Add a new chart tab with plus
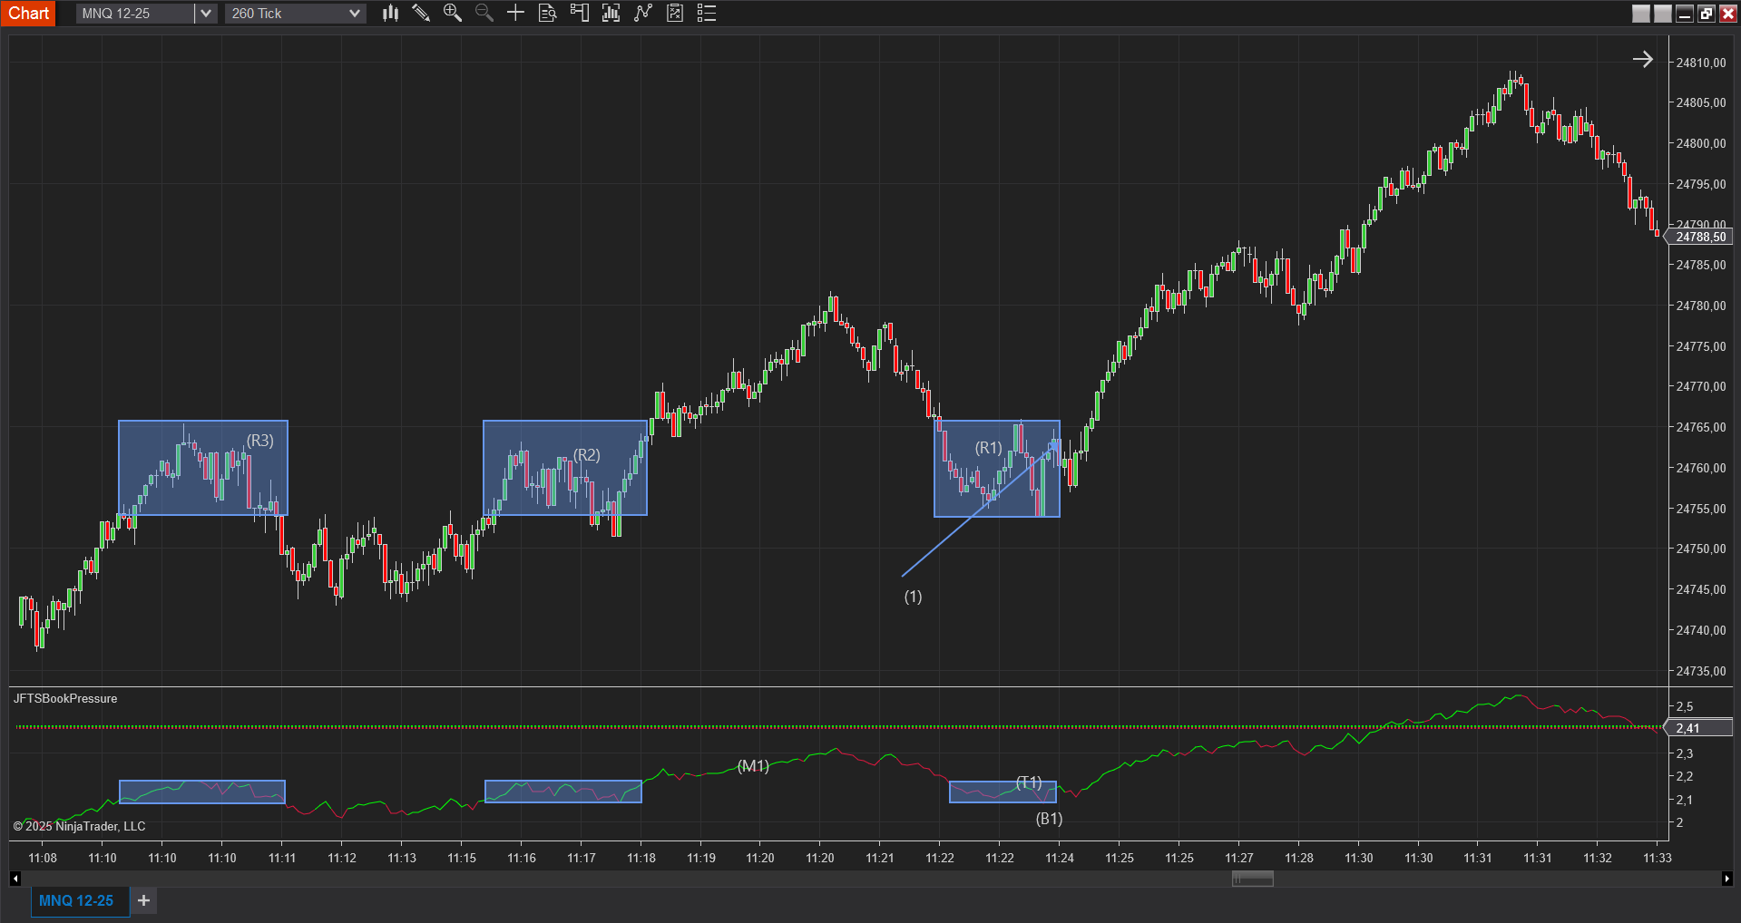Screen dimensions: 1741x923 [143, 900]
